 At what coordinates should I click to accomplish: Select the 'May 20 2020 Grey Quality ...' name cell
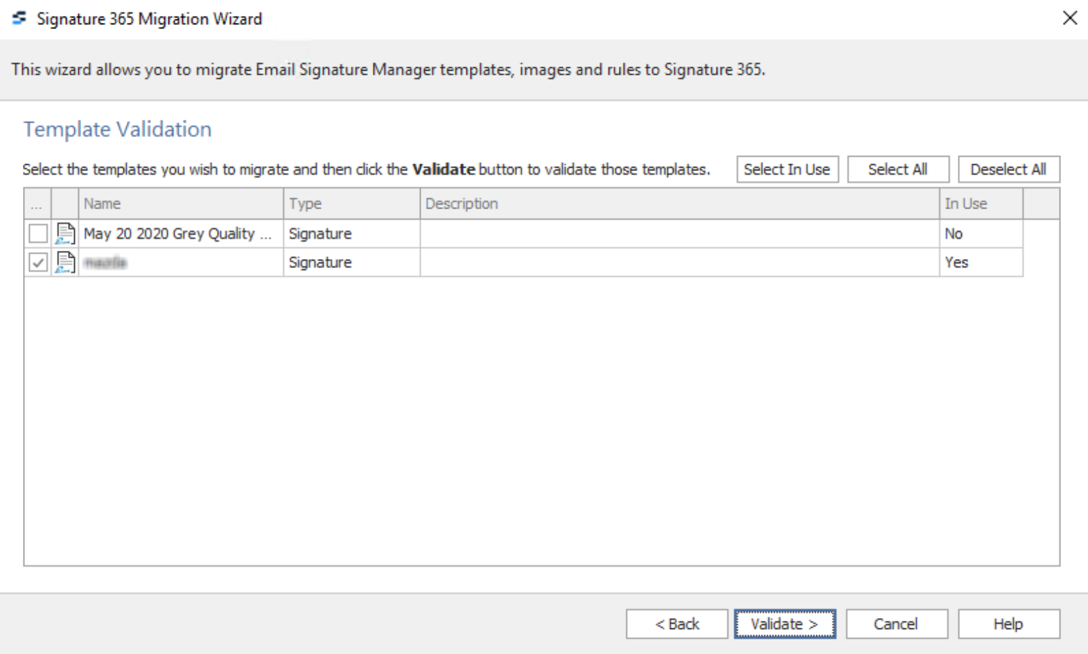pos(181,233)
